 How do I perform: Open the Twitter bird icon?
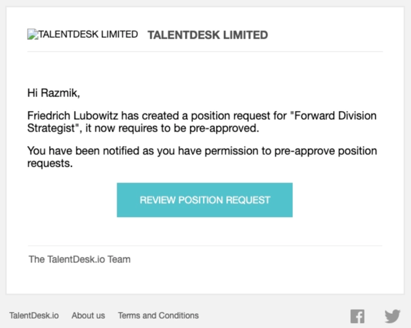(393, 316)
